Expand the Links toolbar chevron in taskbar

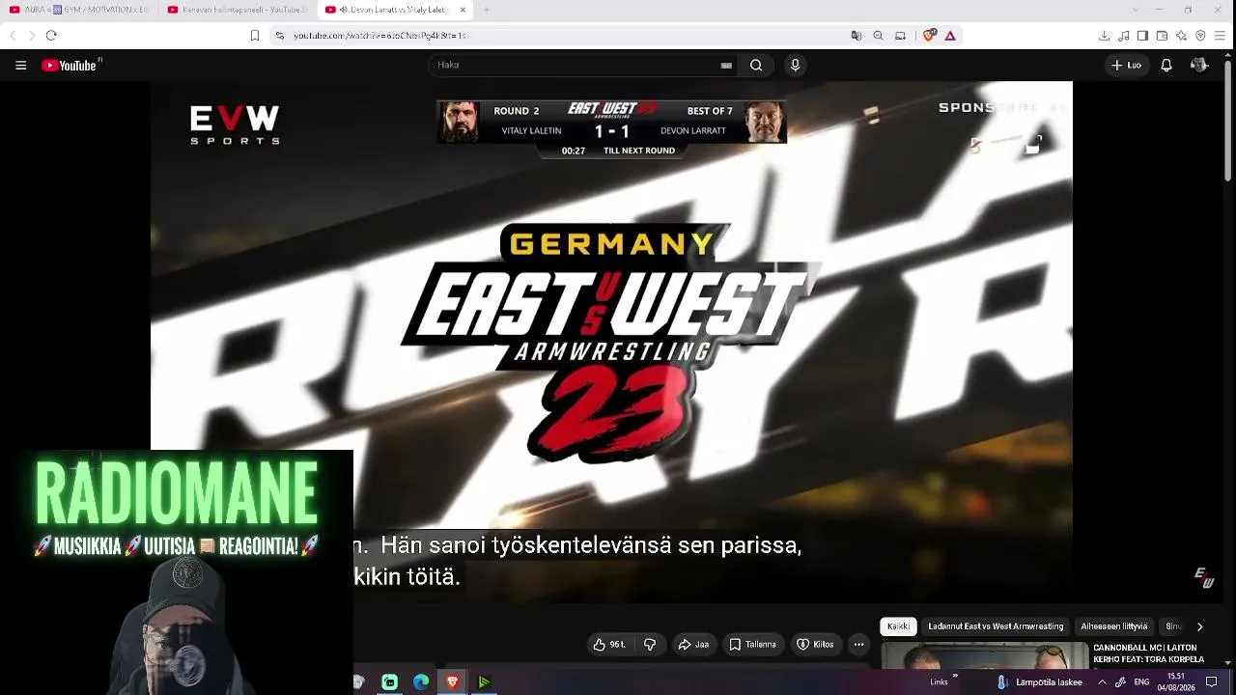(x=955, y=677)
